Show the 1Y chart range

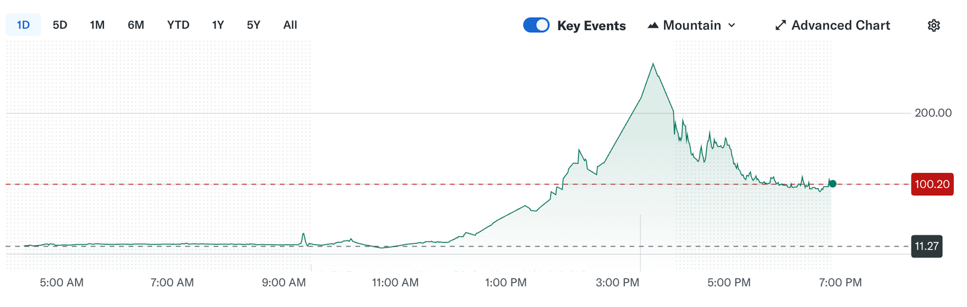click(x=218, y=25)
